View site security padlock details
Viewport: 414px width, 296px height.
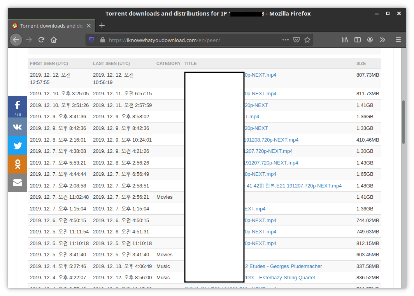[102, 40]
